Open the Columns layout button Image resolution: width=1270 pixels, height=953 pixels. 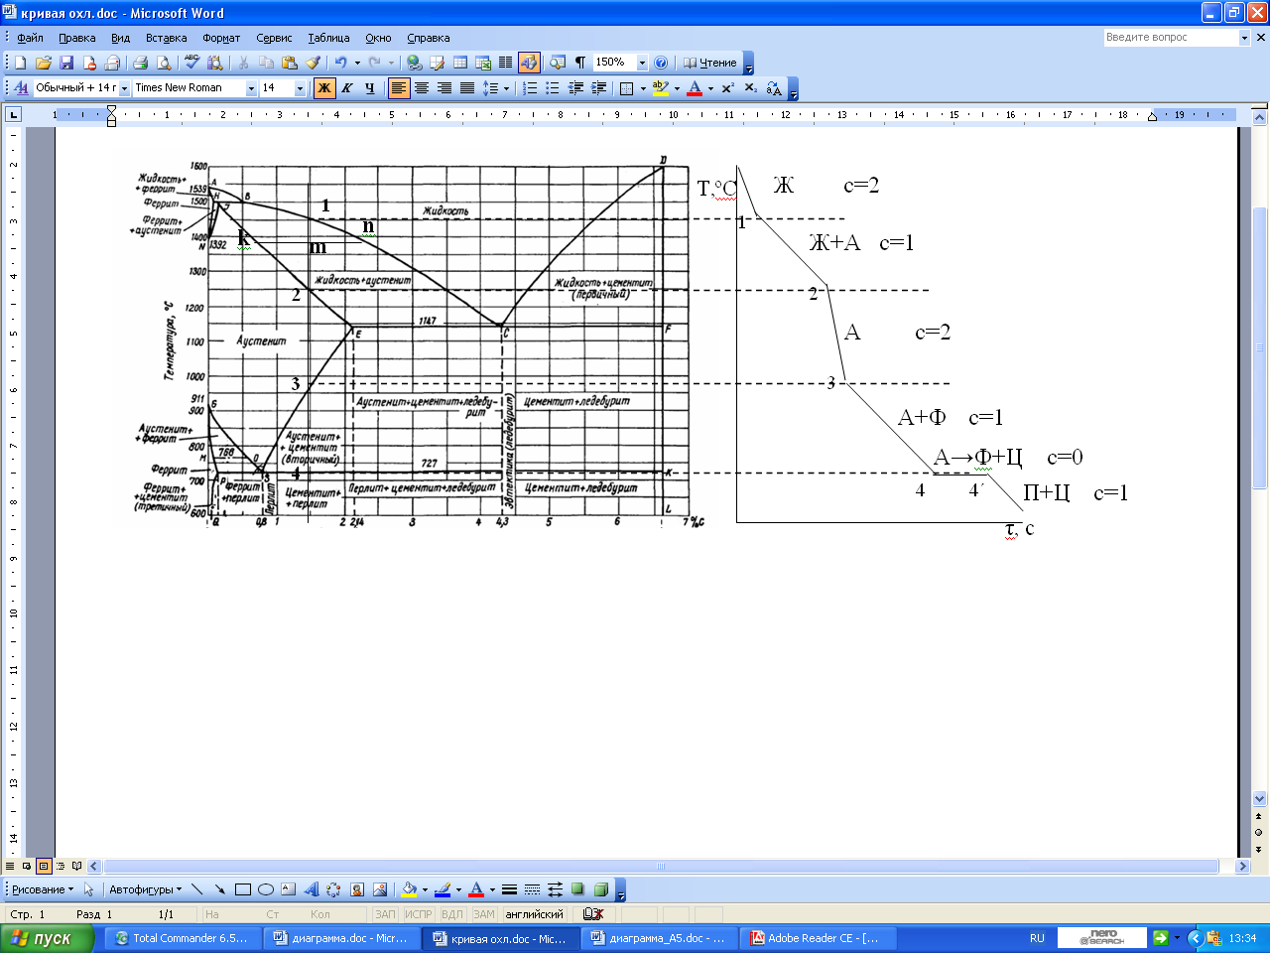click(x=505, y=63)
